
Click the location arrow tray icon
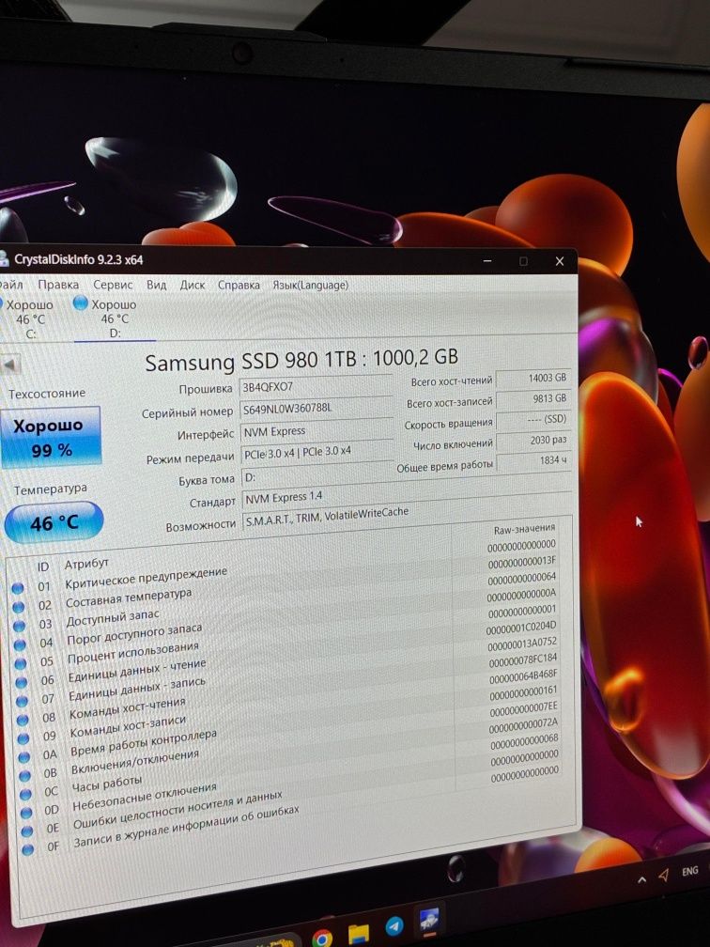(663, 875)
